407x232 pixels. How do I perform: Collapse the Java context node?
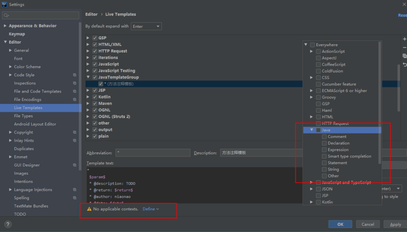click(311, 130)
